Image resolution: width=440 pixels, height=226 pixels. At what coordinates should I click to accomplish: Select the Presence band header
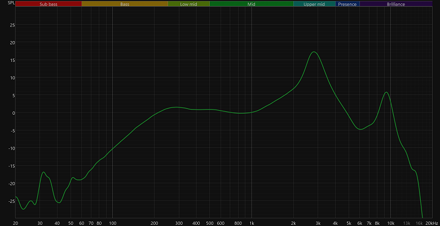pos(347,4)
